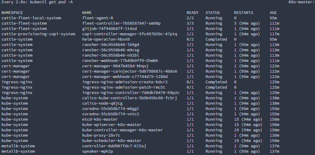Select pod cert-manager-cainjector-5d8798687c-4b8s6
This screenshot has width=315, height=155.
130,71
